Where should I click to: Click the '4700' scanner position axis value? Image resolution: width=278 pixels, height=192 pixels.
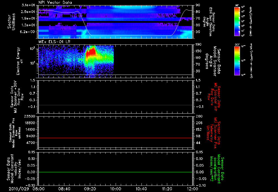(31, 143)
